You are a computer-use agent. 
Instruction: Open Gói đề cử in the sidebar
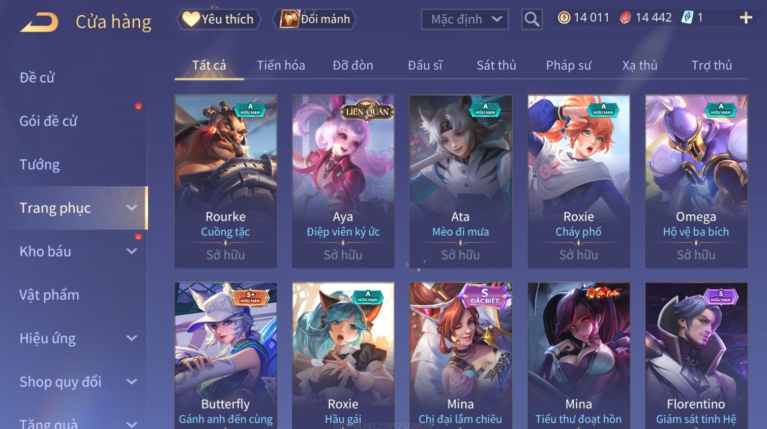[48, 121]
